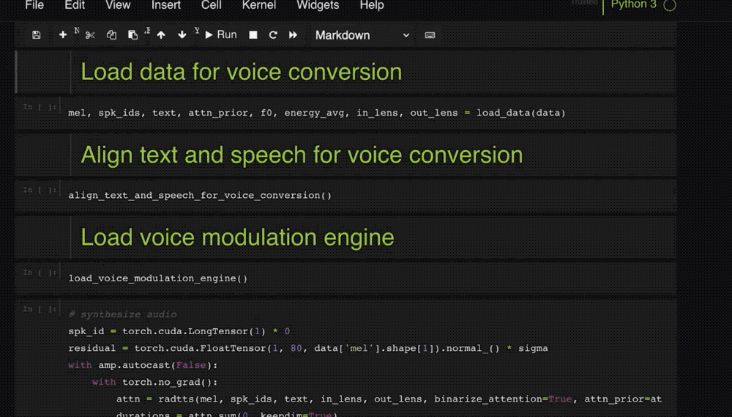The width and height of the screenshot is (732, 417).
Task: Expand the Markdown cell type dropdown
Action: tap(362, 35)
